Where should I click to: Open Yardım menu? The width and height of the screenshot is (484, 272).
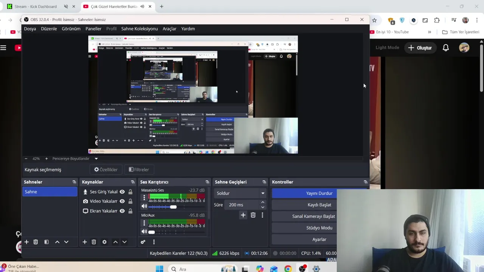[x=188, y=29]
